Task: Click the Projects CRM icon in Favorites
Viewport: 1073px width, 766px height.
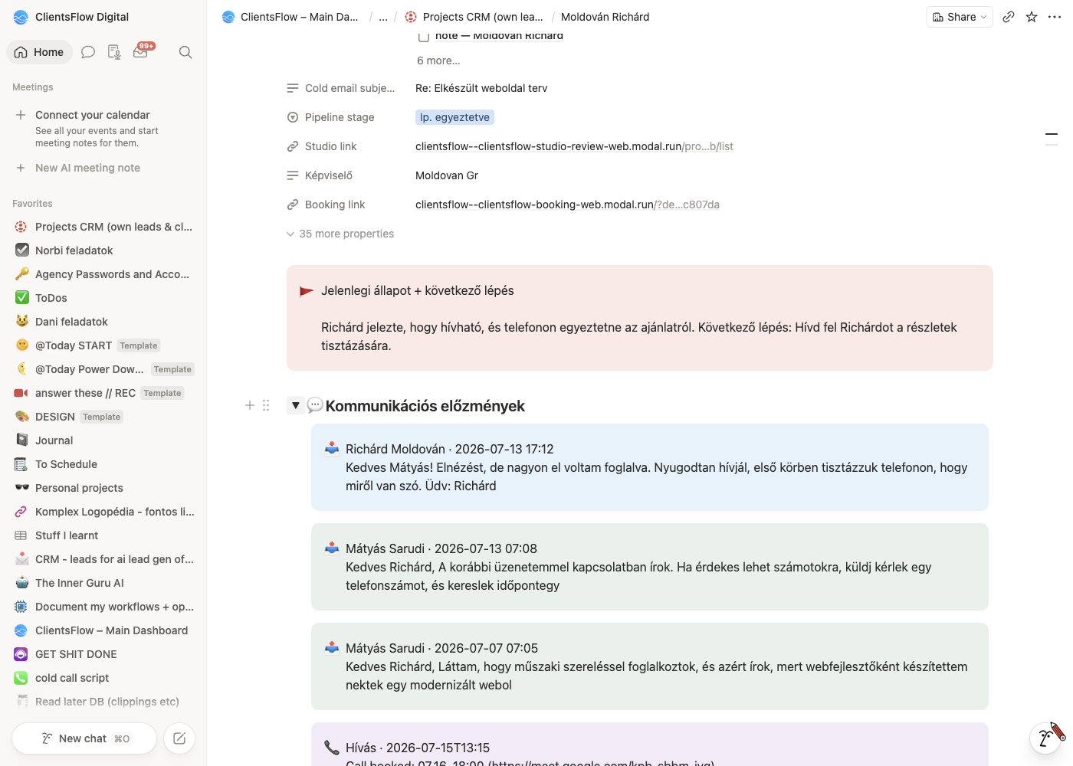Action: click(x=21, y=227)
